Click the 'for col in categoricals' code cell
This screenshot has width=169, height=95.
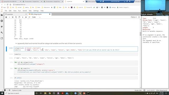[76, 63]
